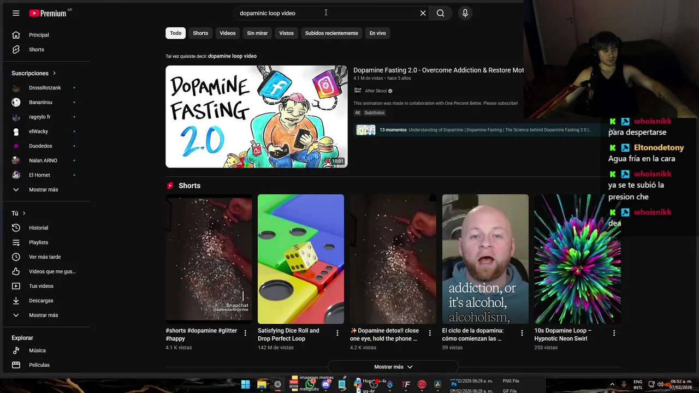Visit the After Skool channel

(x=376, y=91)
